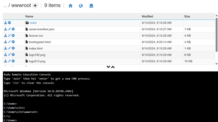Screen dimensions: 218x122
Task: Download logo192.png
Action: tap(5, 54)
